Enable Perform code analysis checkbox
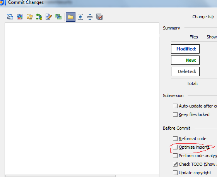This screenshot has height=177, width=217. [175, 156]
